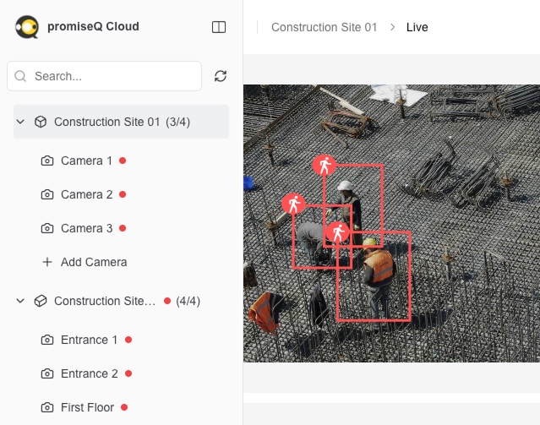Go to Construction Site 01 breadcrumb

point(324,27)
